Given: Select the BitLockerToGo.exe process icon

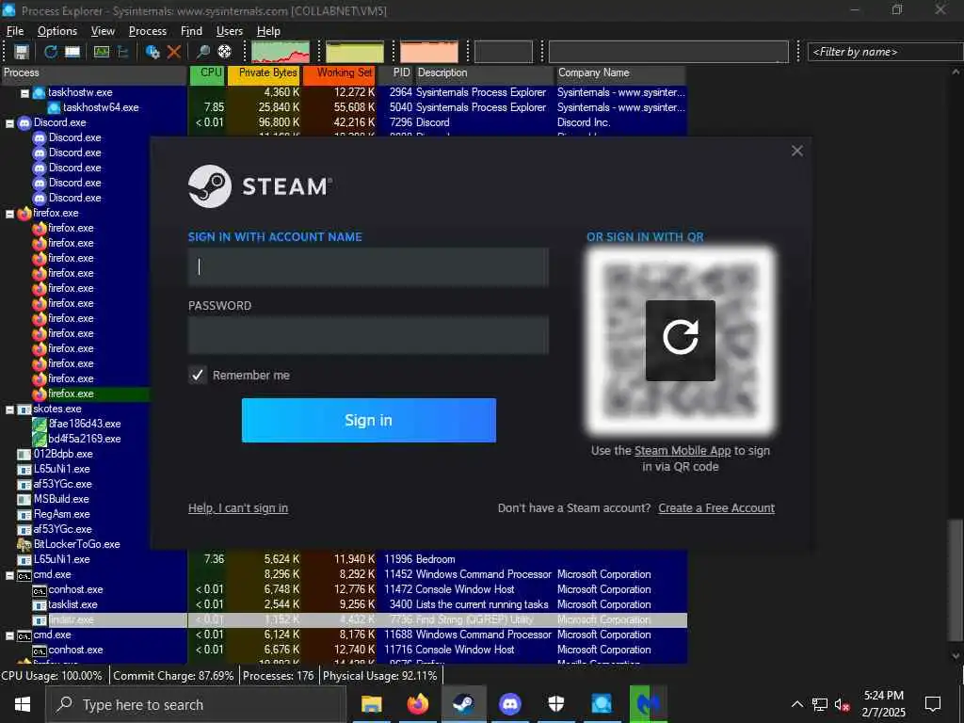Looking at the screenshot, I should (24, 545).
